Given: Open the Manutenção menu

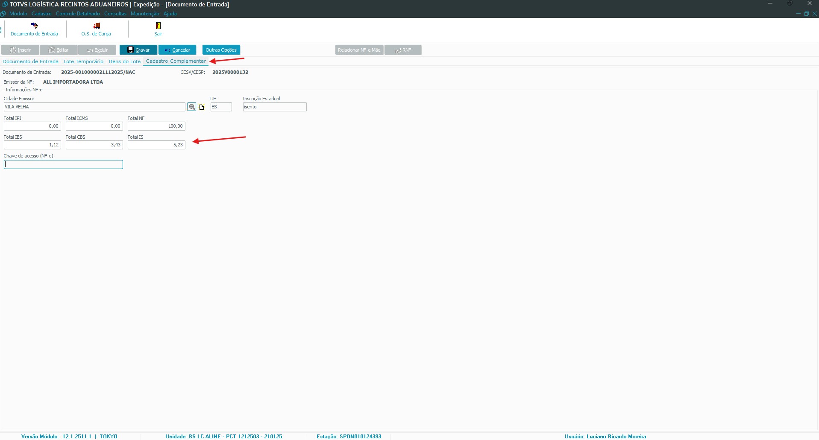Looking at the screenshot, I should coord(145,14).
